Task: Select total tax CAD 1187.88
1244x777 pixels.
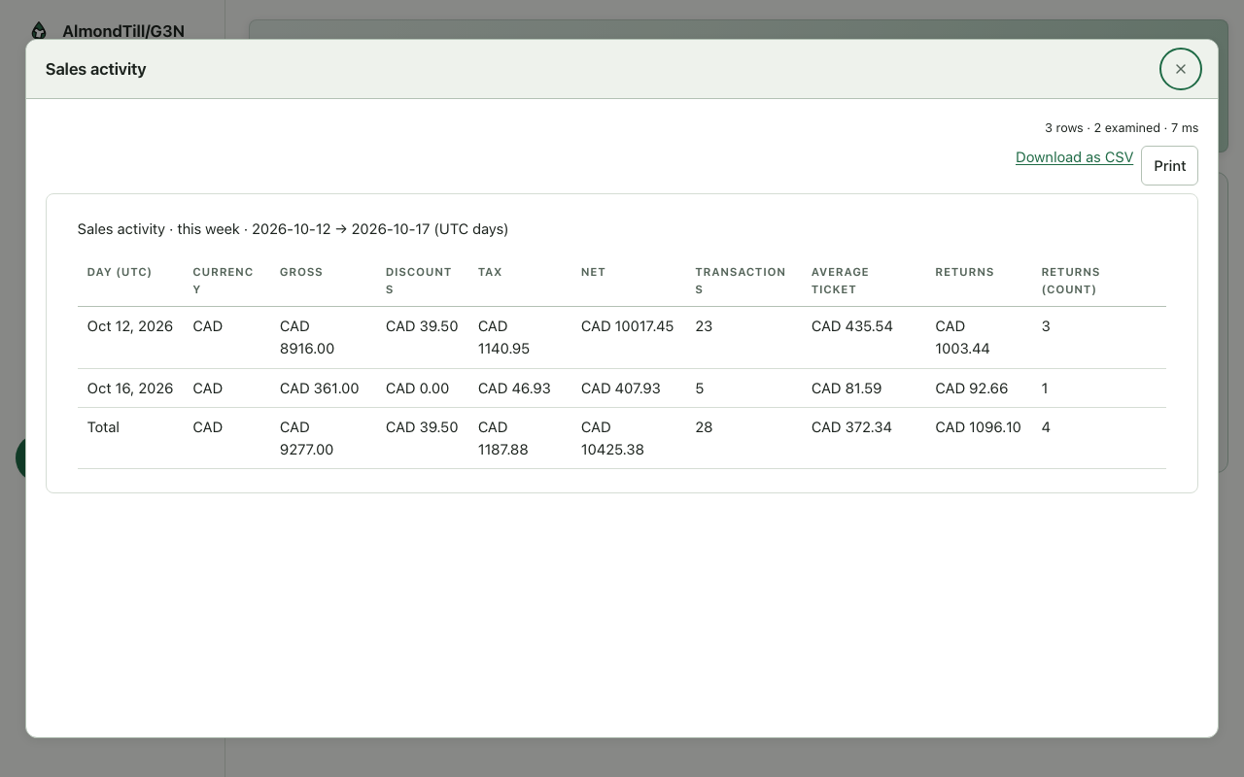Action: point(503,438)
